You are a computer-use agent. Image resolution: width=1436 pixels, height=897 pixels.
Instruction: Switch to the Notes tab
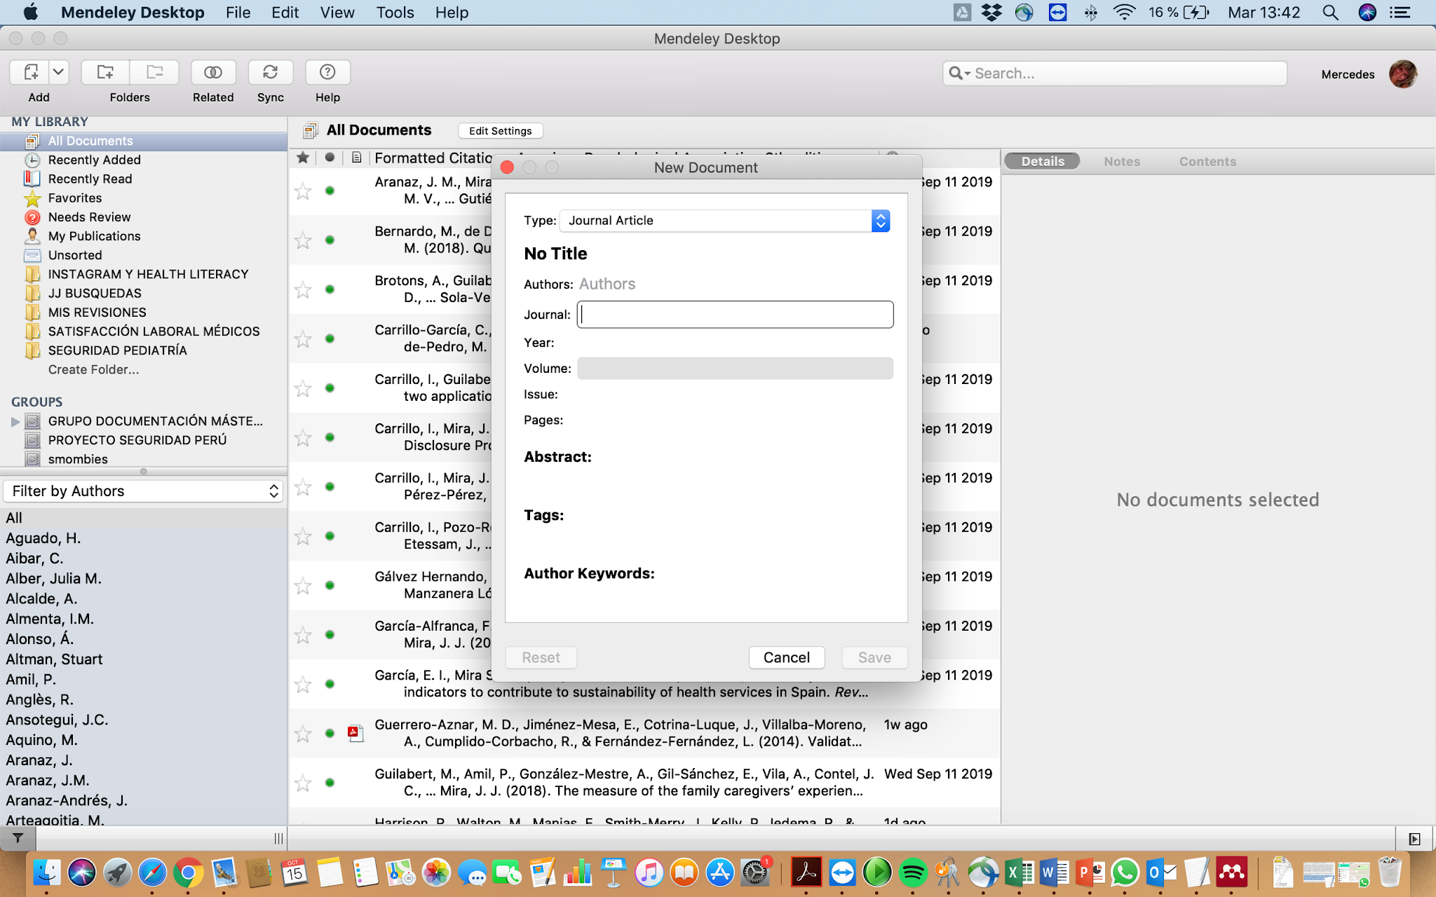pos(1121,162)
